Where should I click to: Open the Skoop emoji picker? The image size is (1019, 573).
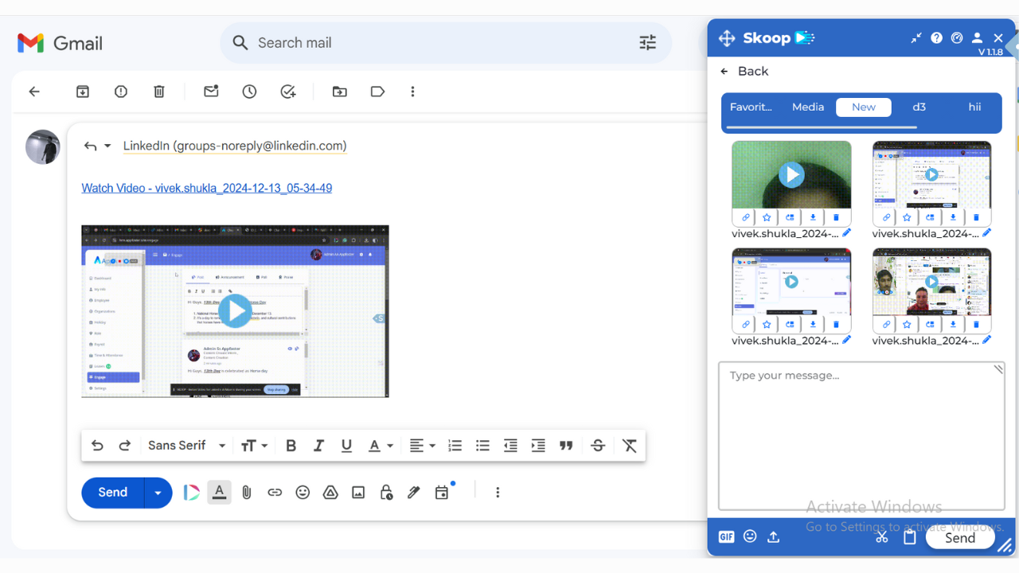tap(750, 536)
